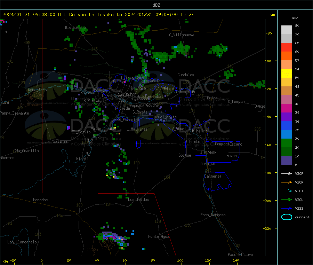The image size is (313, 265).
Task: Click the 'CompantEscard' place label
Action: tap(228, 144)
